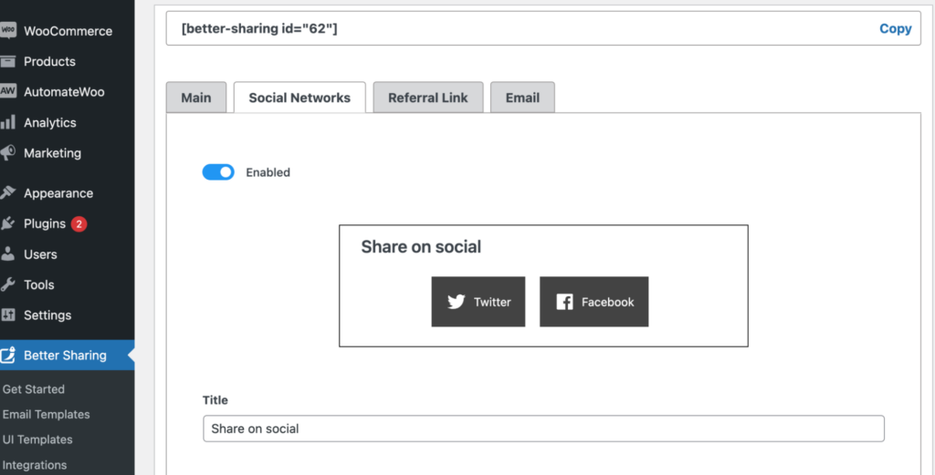The image size is (935, 475).
Task: Click the Facebook share button preview
Action: 594,302
